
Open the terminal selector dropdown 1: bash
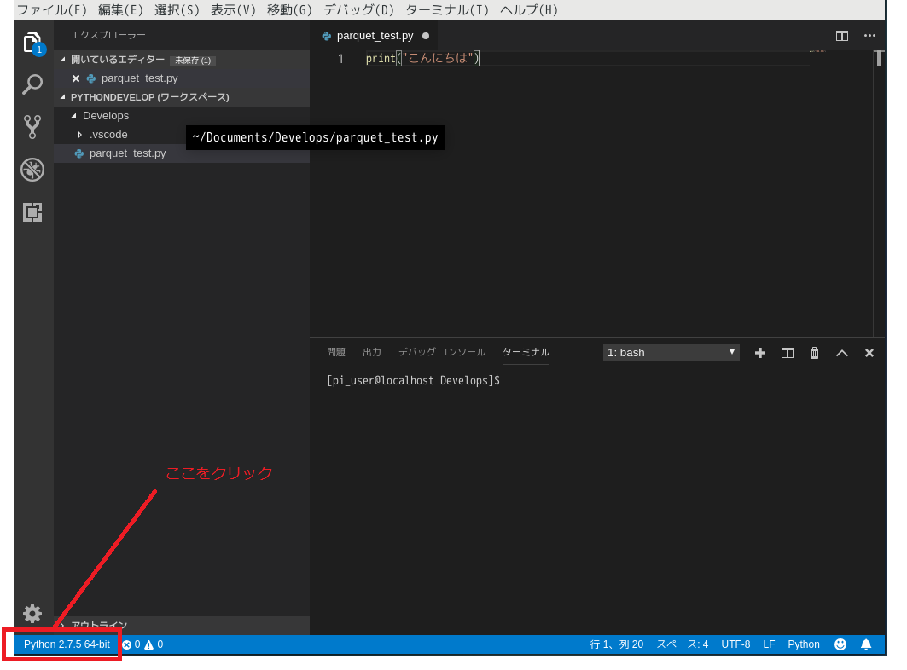pyautogui.click(x=671, y=353)
